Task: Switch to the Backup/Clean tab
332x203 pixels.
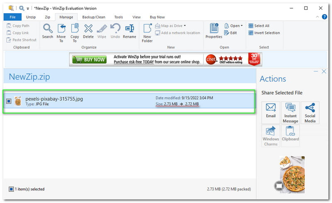Action: click(x=93, y=17)
